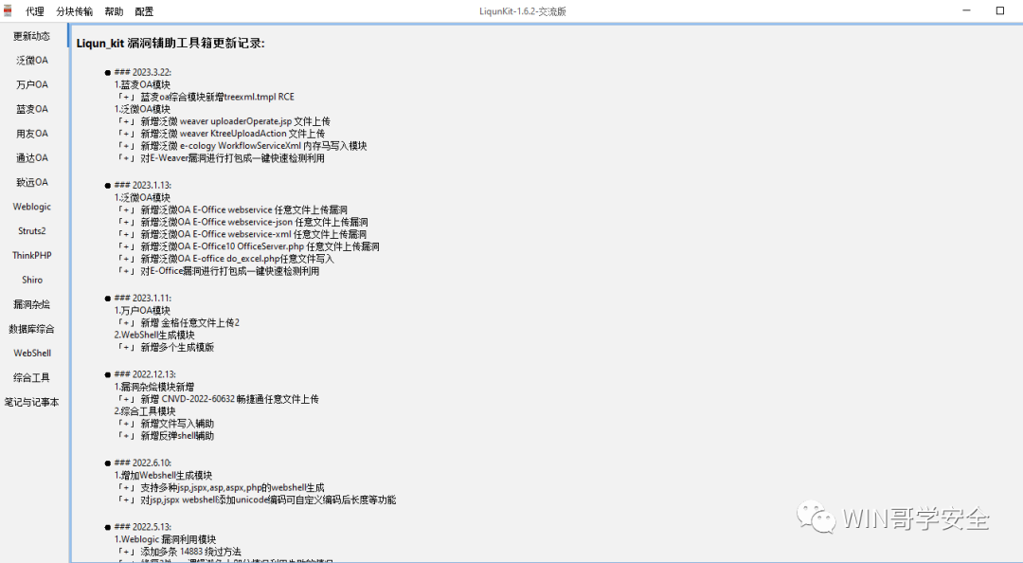Open the 分块传输 menu

point(75,11)
